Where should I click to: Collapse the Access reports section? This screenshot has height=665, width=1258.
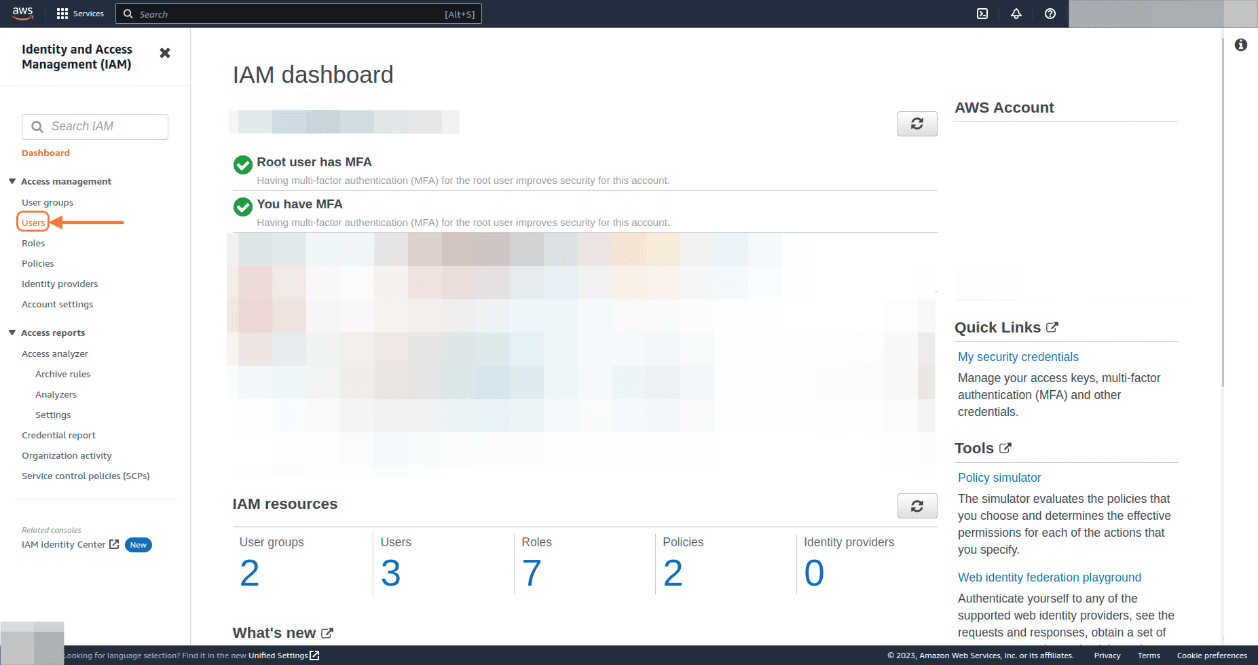tap(12, 332)
